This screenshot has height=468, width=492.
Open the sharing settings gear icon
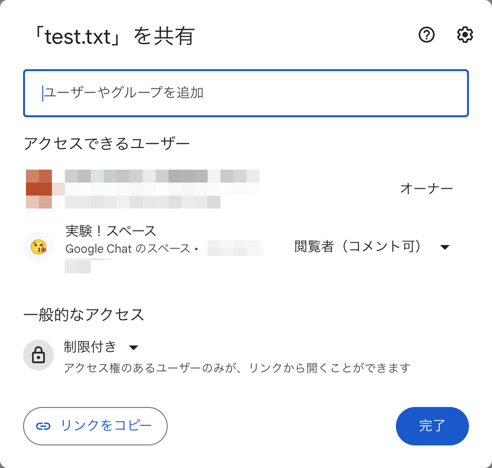click(464, 35)
